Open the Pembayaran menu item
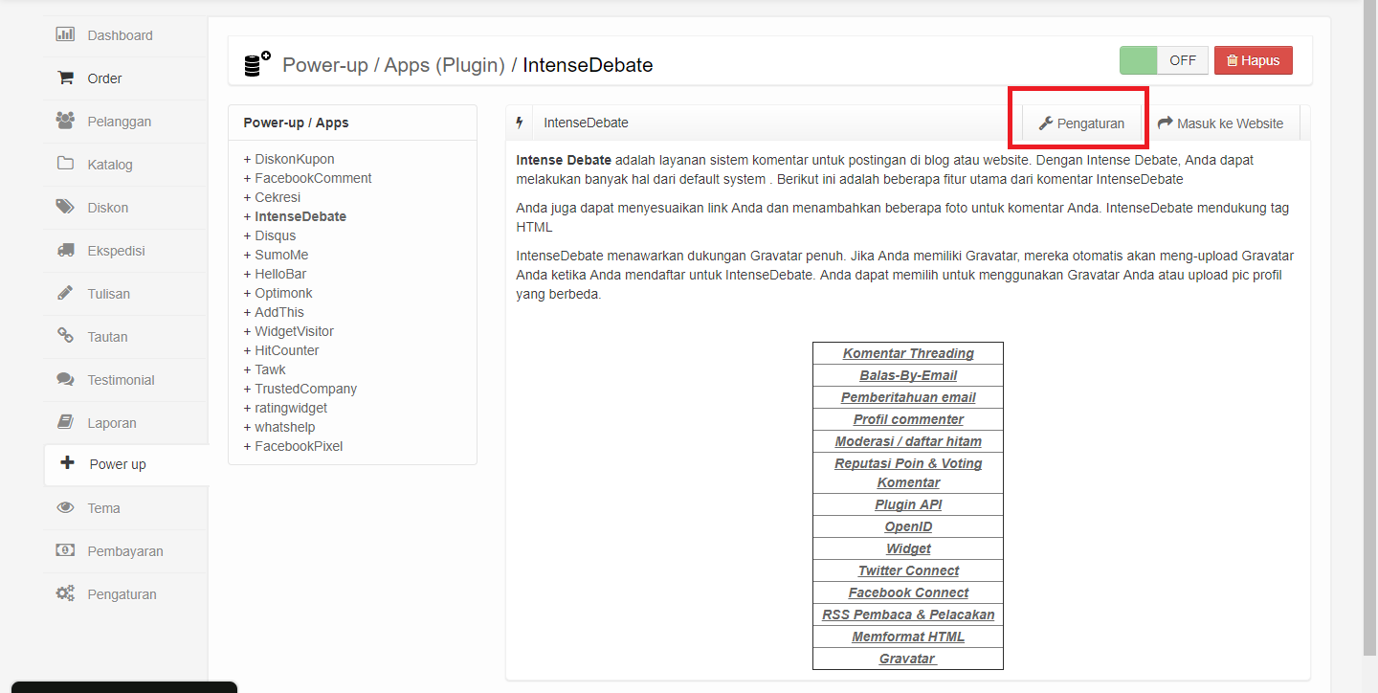Screen dimensions: 1378x693 click(125, 551)
